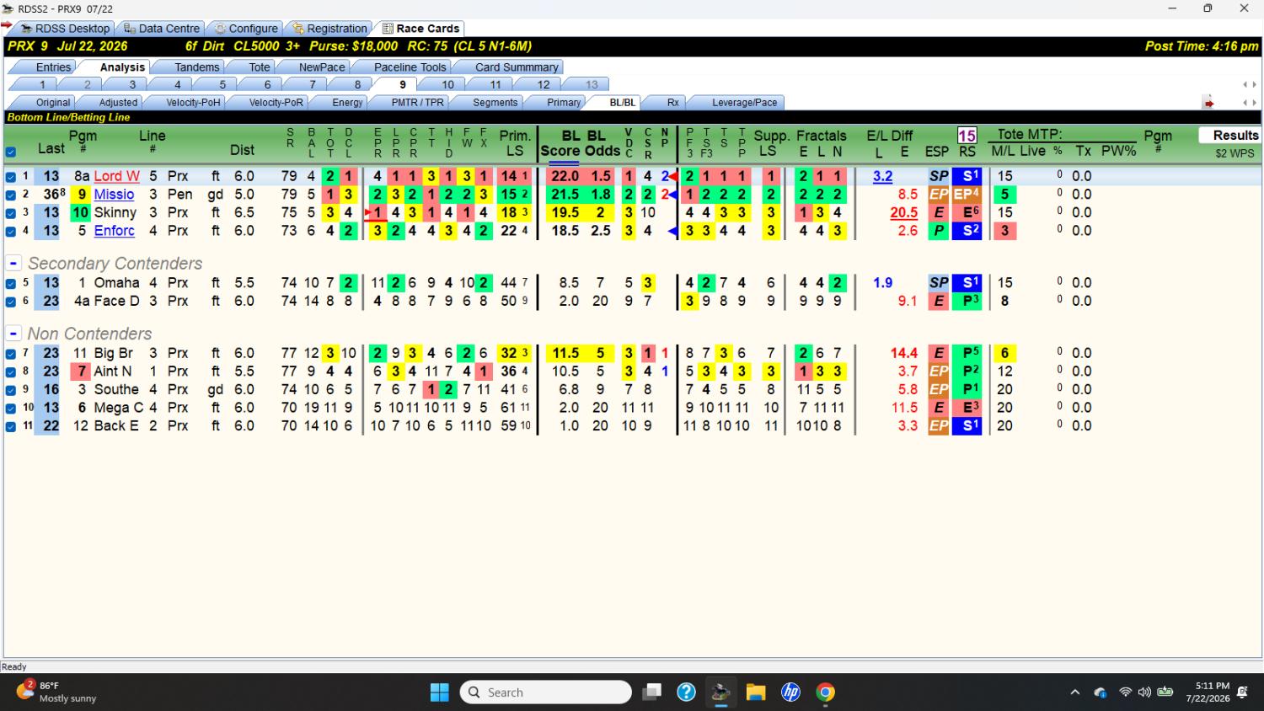Open the Configure tab

(x=246, y=28)
